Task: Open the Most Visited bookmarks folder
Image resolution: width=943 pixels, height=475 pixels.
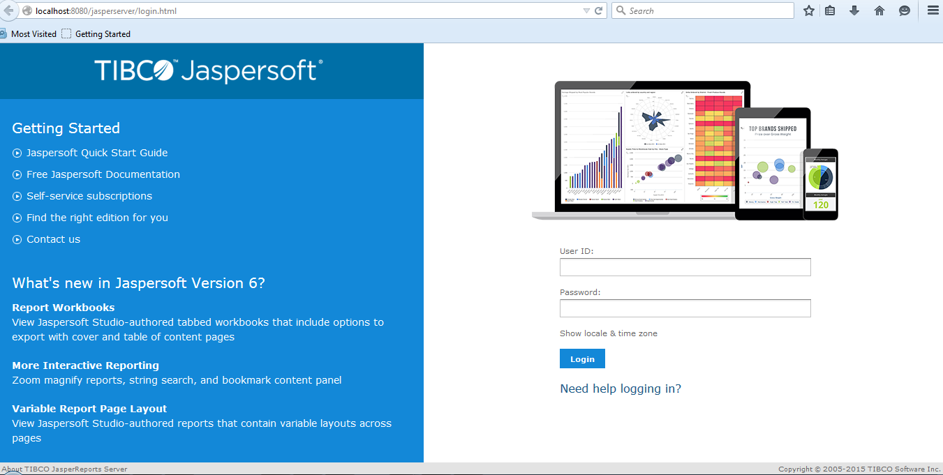Action: coord(28,33)
